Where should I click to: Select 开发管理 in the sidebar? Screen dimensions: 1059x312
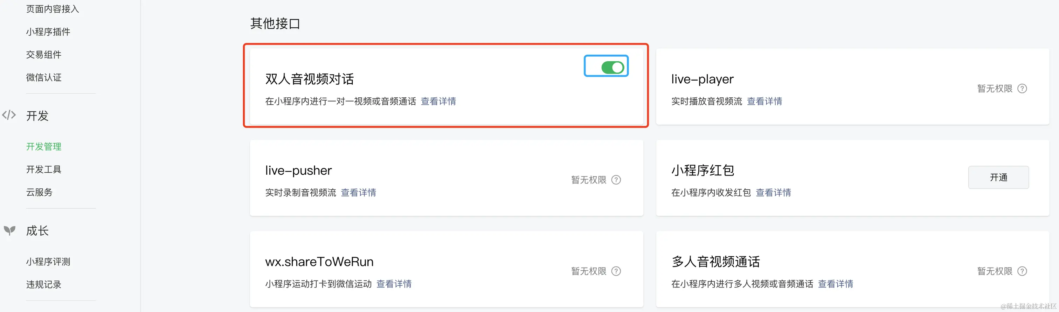coord(43,146)
